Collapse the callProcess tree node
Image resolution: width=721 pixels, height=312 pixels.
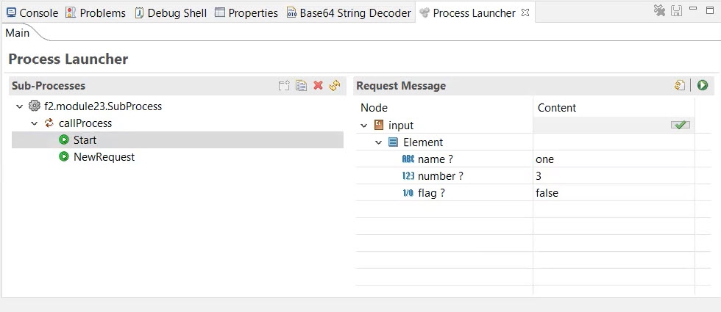35,123
